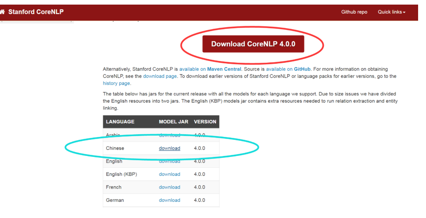
Task: Download the English model jar
Action: [x=169, y=161]
